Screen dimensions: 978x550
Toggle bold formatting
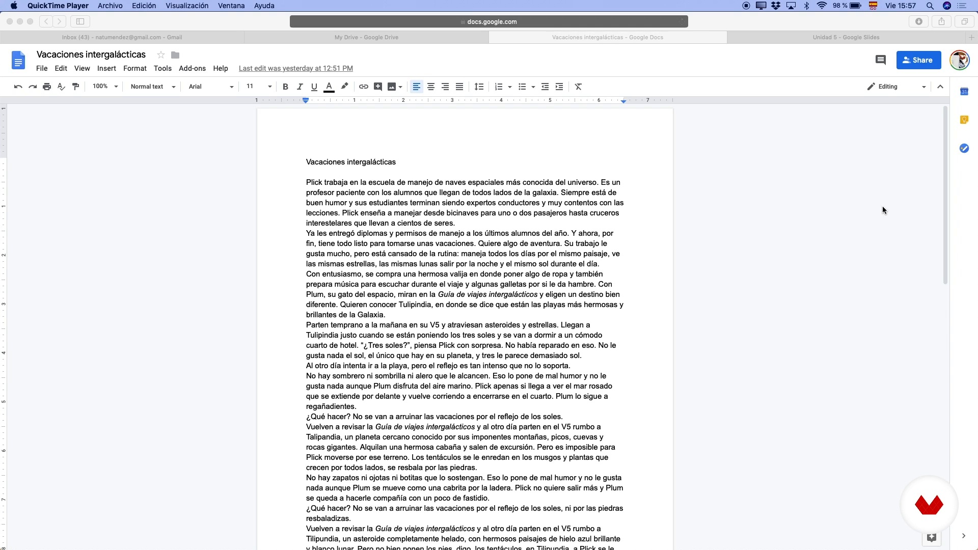point(285,87)
